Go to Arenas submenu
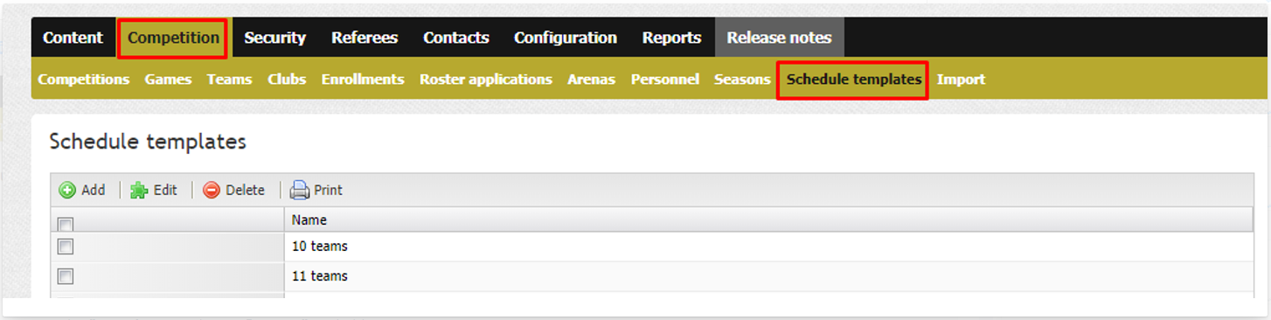 click(x=591, y=79)
